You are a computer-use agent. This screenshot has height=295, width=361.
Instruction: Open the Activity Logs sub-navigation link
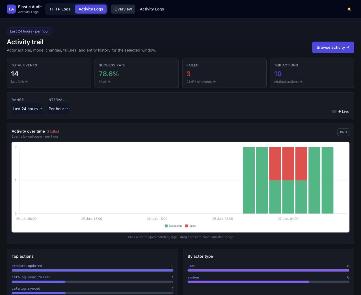pyautogui.click(x=152, y=9)
